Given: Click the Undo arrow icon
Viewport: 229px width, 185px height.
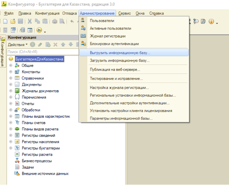Looking at the screenshot, I should point(72,21).
